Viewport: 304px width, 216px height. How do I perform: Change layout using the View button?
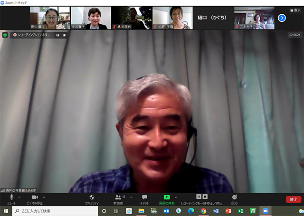click(295, 9)
